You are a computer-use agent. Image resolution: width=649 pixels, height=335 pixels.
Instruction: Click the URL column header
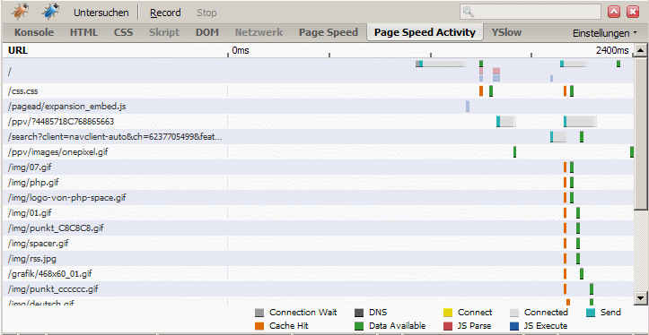point(18,51)
